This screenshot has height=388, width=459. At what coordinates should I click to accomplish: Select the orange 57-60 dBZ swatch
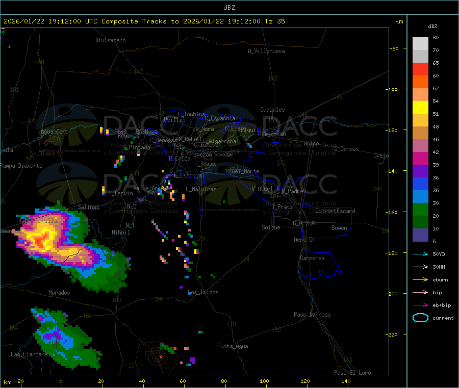pos(420,82)
